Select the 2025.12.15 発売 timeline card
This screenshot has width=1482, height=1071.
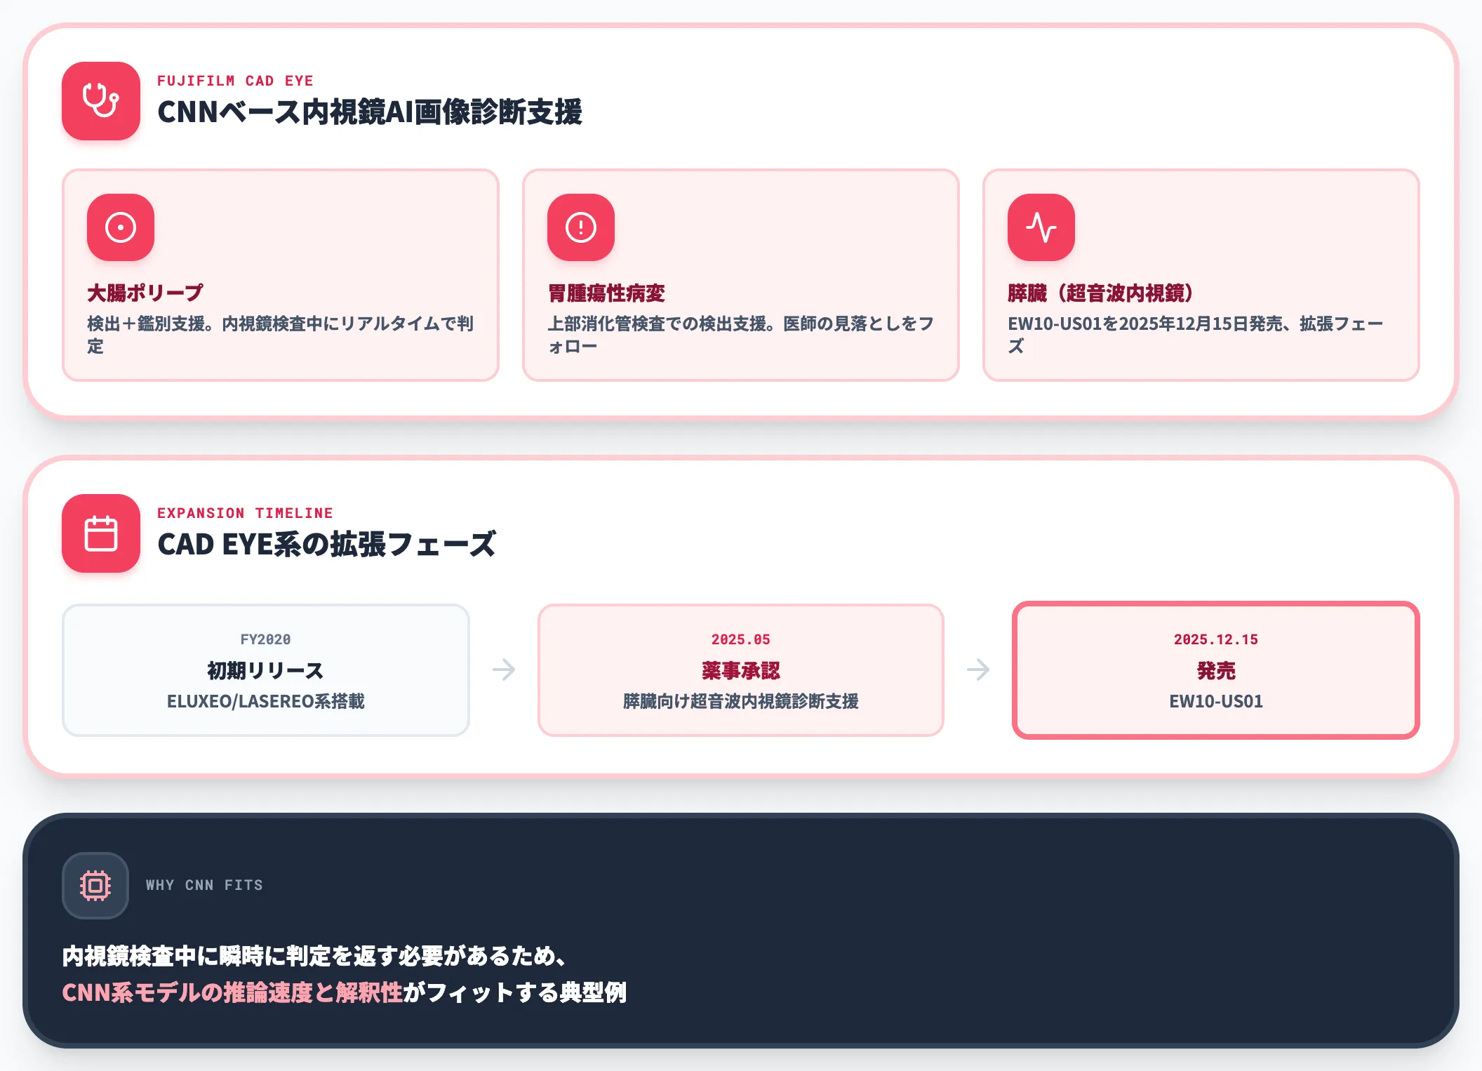(1216, 670)
